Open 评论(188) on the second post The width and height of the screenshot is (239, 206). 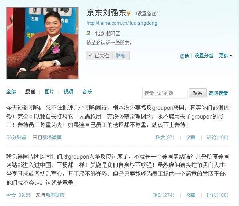coord(217,195)
